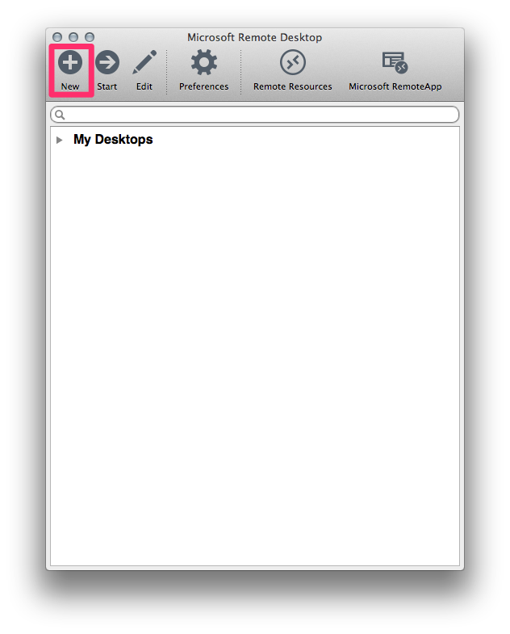Select the My Desktops heading
The height and width of the screenshot is (634, 510).
[x=113, y=140]
